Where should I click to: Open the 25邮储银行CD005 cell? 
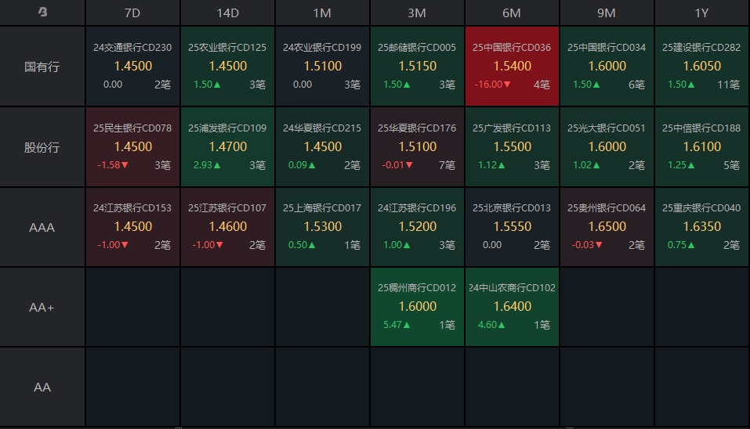(417, 66)
